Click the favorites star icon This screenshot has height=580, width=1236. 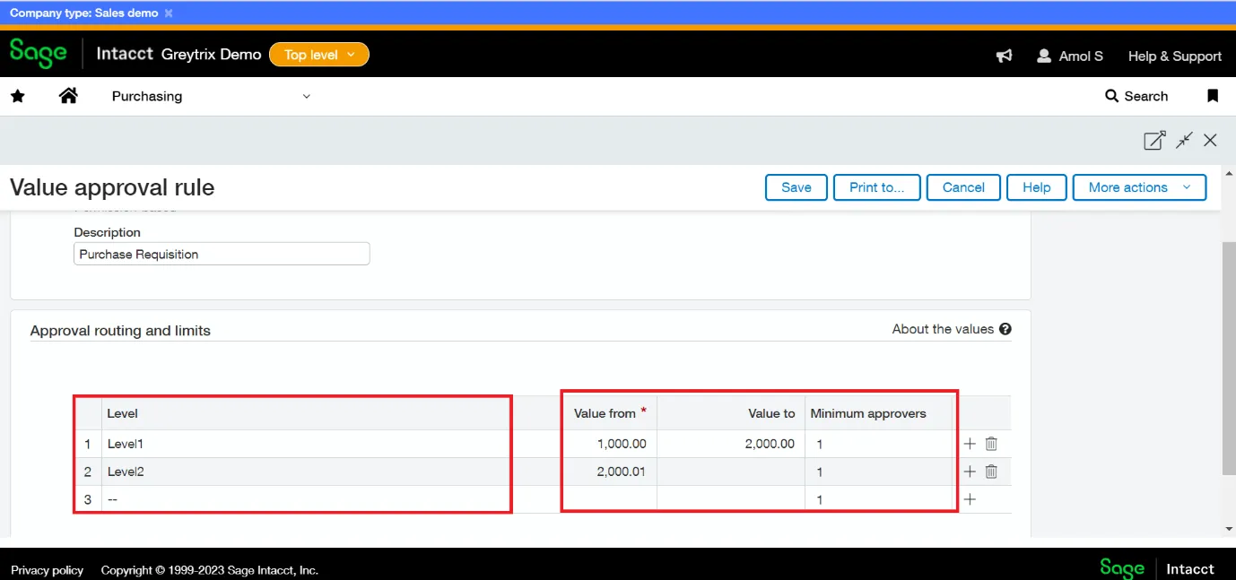17,96
